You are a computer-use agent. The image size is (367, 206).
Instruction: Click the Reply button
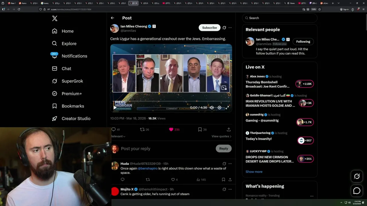(x=224, y=149)
